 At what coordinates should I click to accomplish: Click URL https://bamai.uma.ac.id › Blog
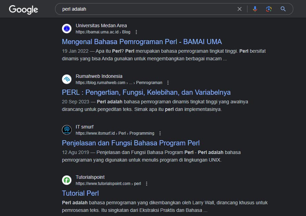(x=103, y=32)
